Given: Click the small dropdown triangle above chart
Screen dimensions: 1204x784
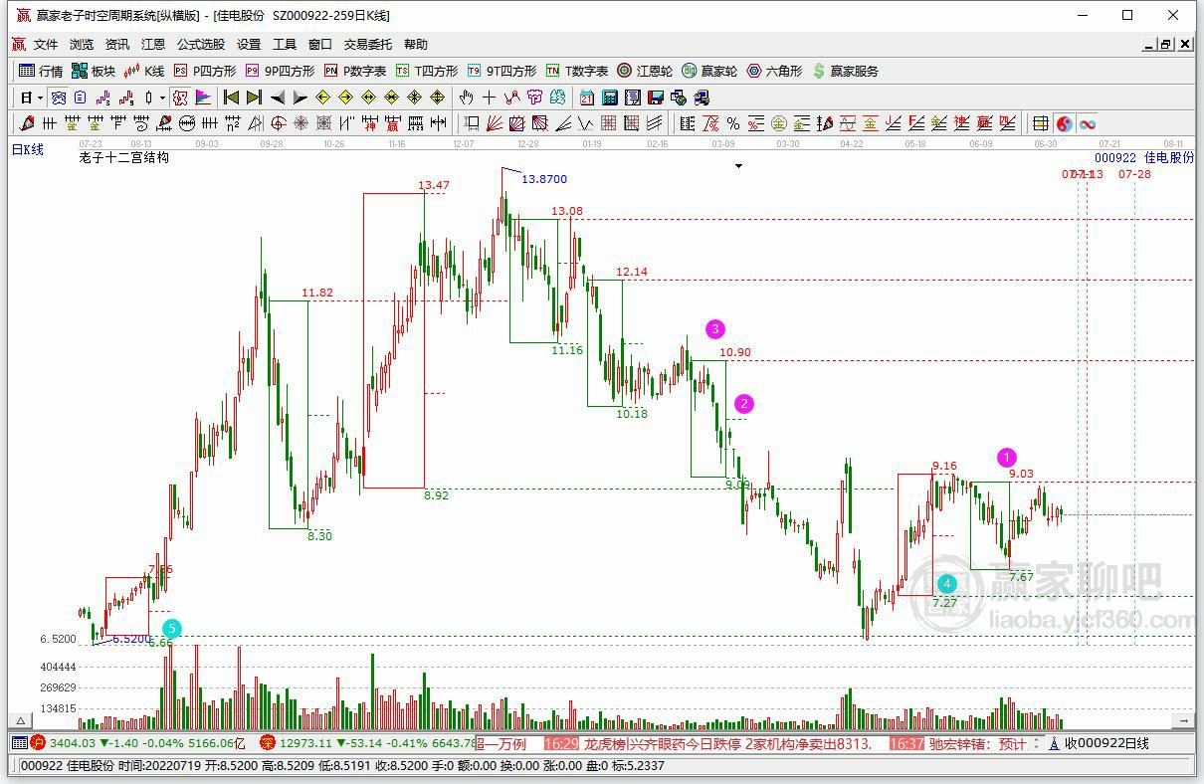Looking at the screenshot, I should [738, 166].
